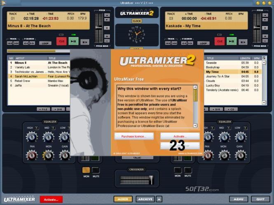The image size is (274, 205).
Task: Toggle kill switch next to left MID
Action: (x=53, y=128)
